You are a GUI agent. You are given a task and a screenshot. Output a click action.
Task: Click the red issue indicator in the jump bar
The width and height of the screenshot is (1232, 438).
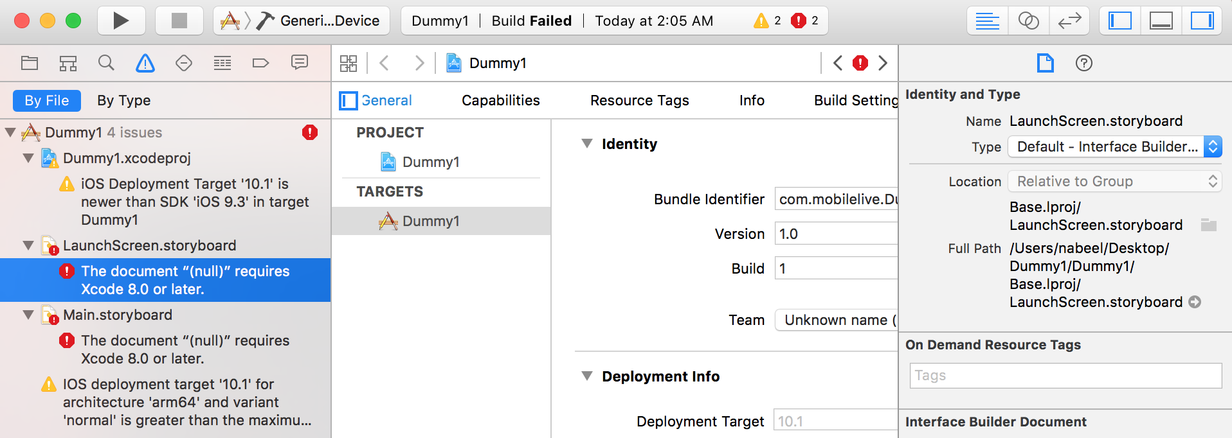point(860,63)
